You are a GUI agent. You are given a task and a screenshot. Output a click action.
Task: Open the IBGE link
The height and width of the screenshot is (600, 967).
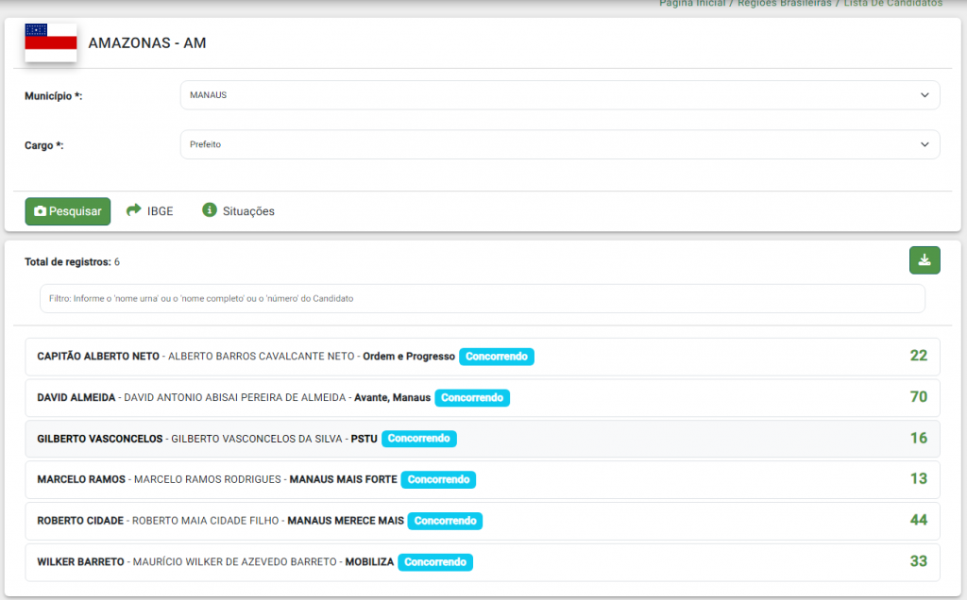(x=160, y=211)
